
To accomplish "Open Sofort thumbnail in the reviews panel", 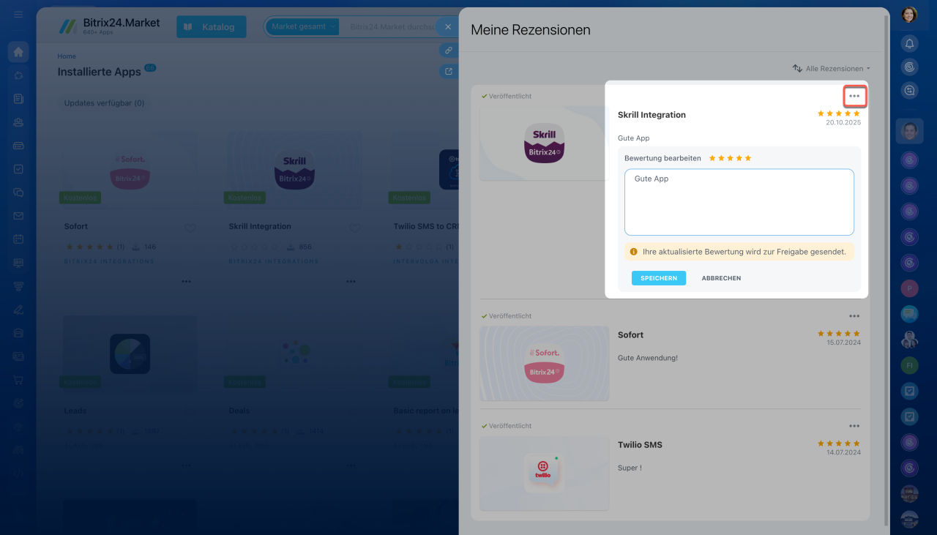I will (x=544, y=363).
